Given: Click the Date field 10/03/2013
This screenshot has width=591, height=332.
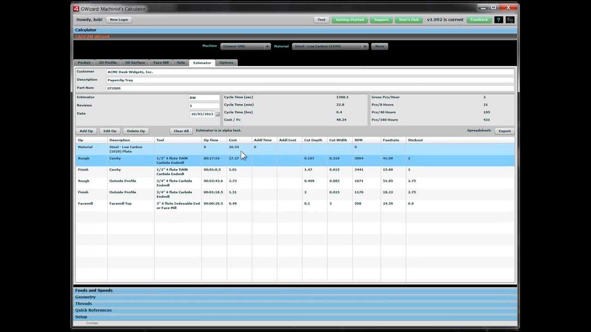Looking at the screenshot, I should tap(202, 114).
